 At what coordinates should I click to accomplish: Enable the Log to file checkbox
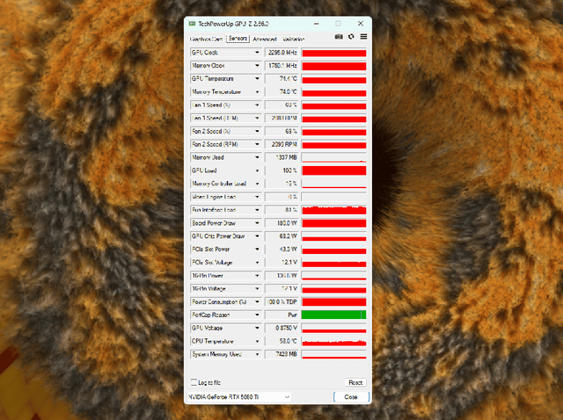[x=194, y=382]
